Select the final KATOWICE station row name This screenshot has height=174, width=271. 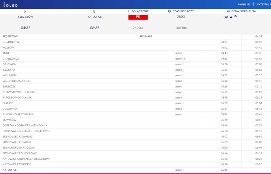(9, 170)
